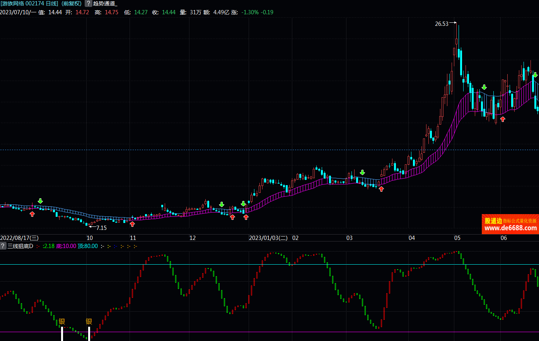Click the 底:10.00 indicator value
This screenshot has height=341, width=539.
66,246
